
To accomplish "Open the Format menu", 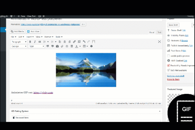I will pos(49,37).
